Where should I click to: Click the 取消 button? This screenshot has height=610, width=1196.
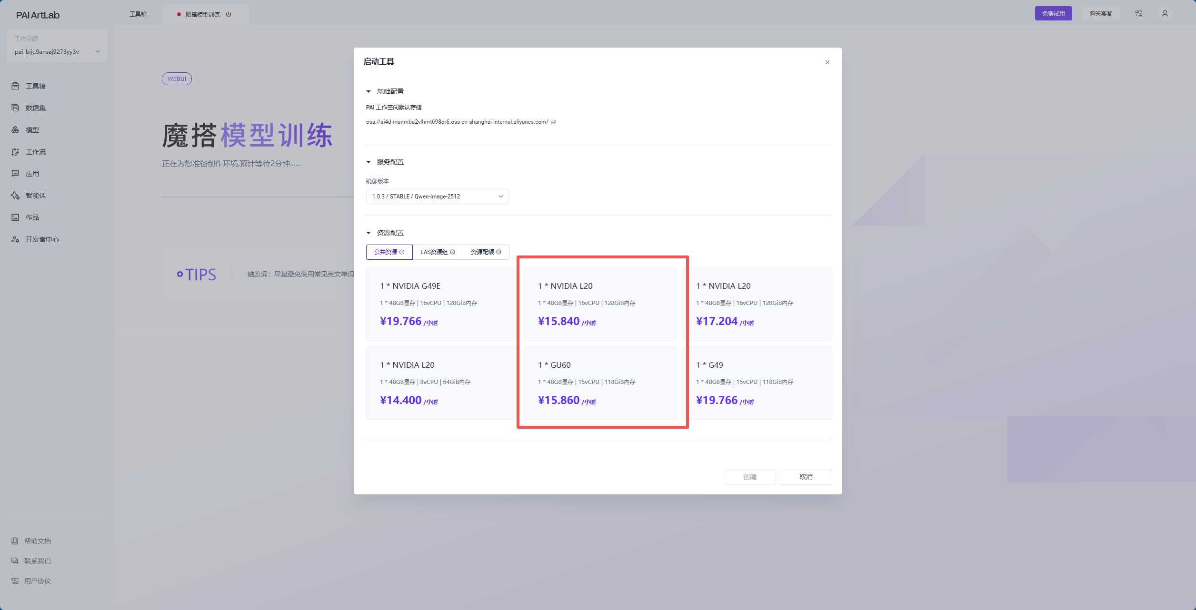[x=806, y=477]
